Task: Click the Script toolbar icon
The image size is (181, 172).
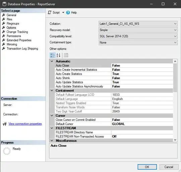Action: (x=50, y=12)
